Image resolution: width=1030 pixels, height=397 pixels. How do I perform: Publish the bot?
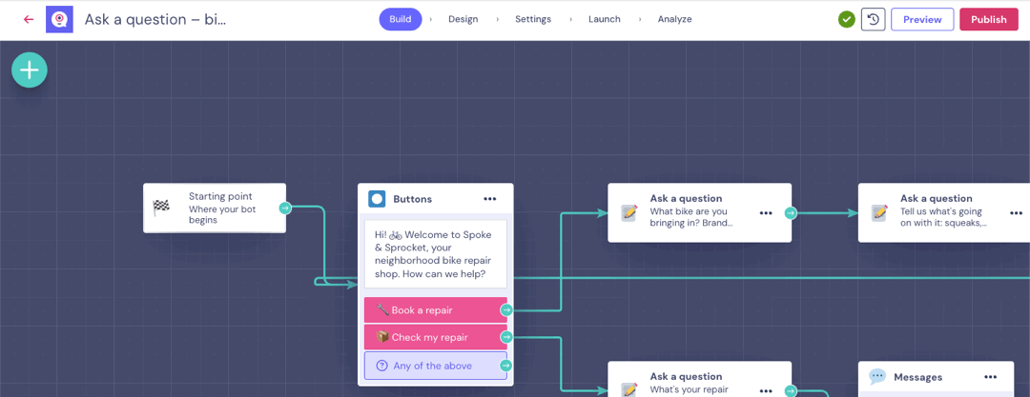(x=989, y=20)
